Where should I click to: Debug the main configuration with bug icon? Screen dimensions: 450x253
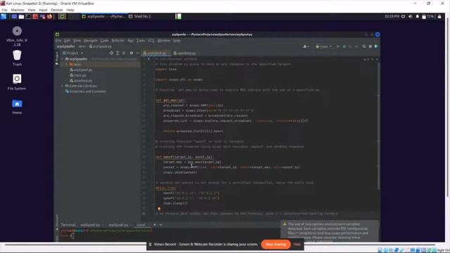click(344, 46)
